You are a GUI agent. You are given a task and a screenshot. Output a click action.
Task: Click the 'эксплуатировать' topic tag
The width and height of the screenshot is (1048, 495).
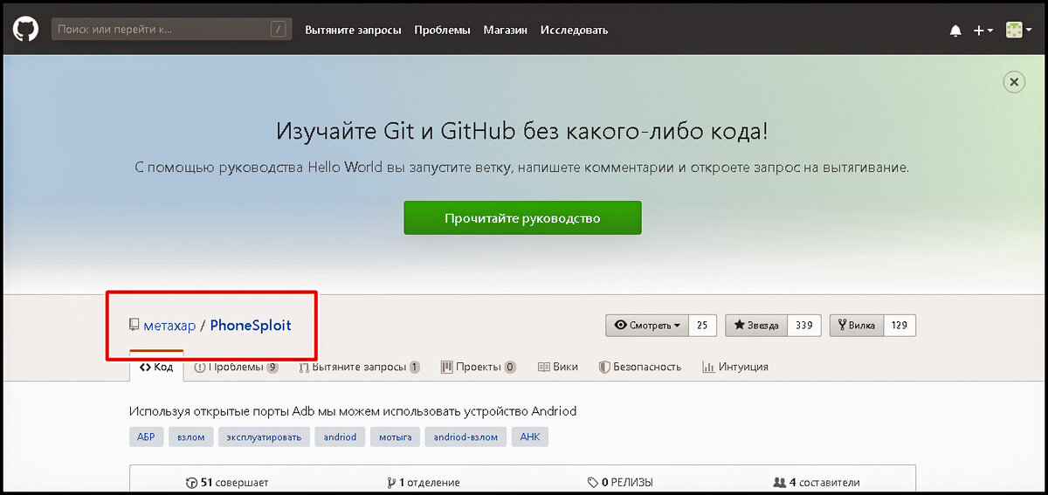(x=265, y=437)
